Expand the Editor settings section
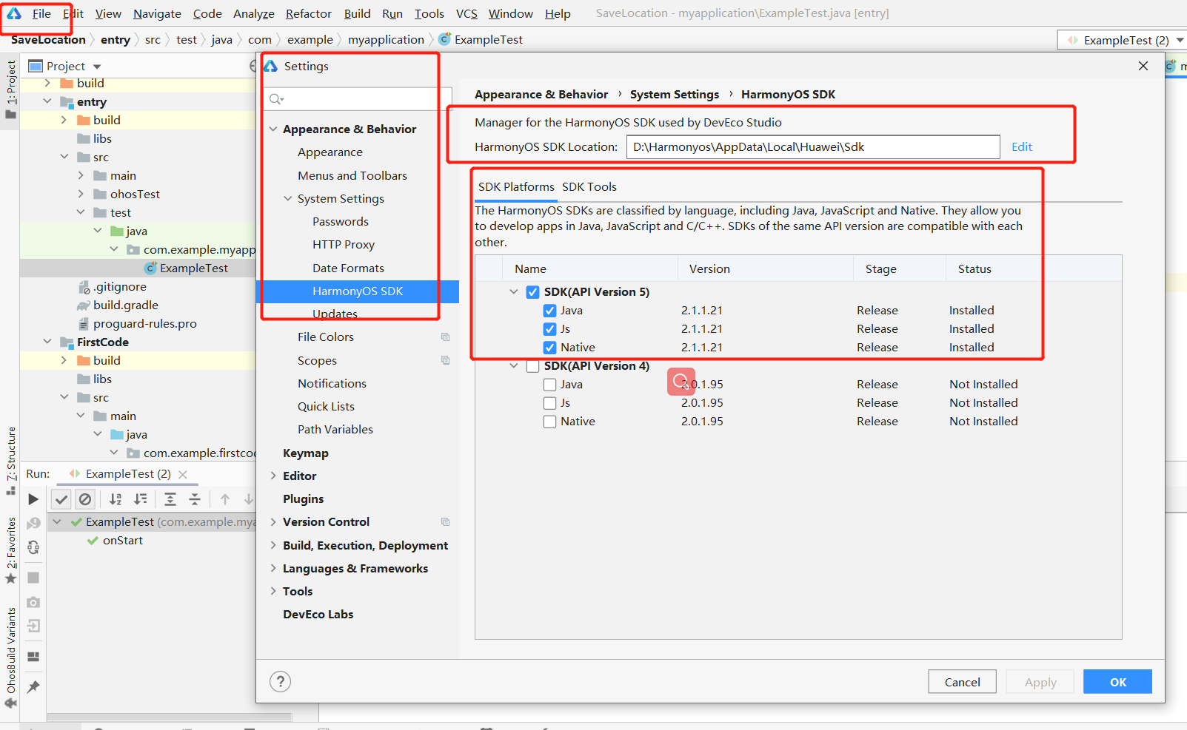 (x=274, y=476)
